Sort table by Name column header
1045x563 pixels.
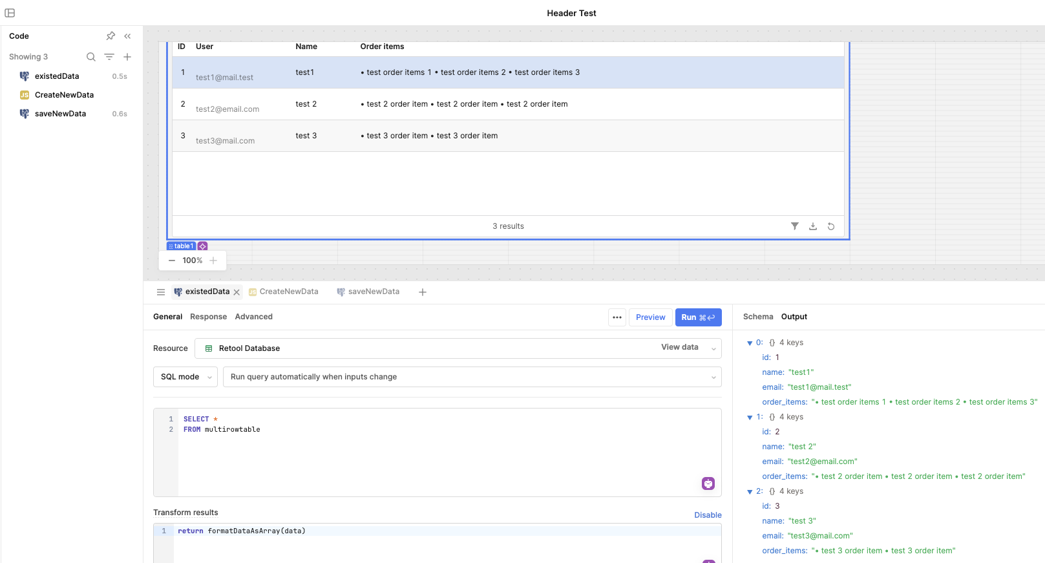306,47
